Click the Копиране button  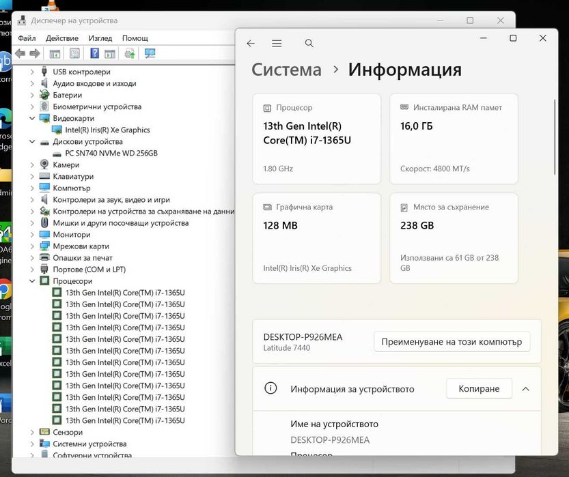pos(479,388)
